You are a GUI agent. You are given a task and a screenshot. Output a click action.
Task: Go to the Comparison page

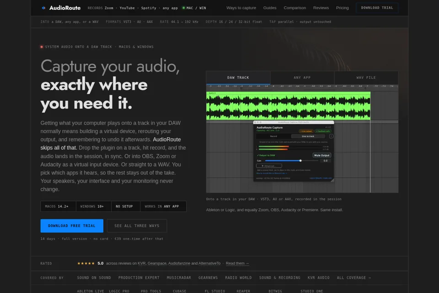[295, 8]
